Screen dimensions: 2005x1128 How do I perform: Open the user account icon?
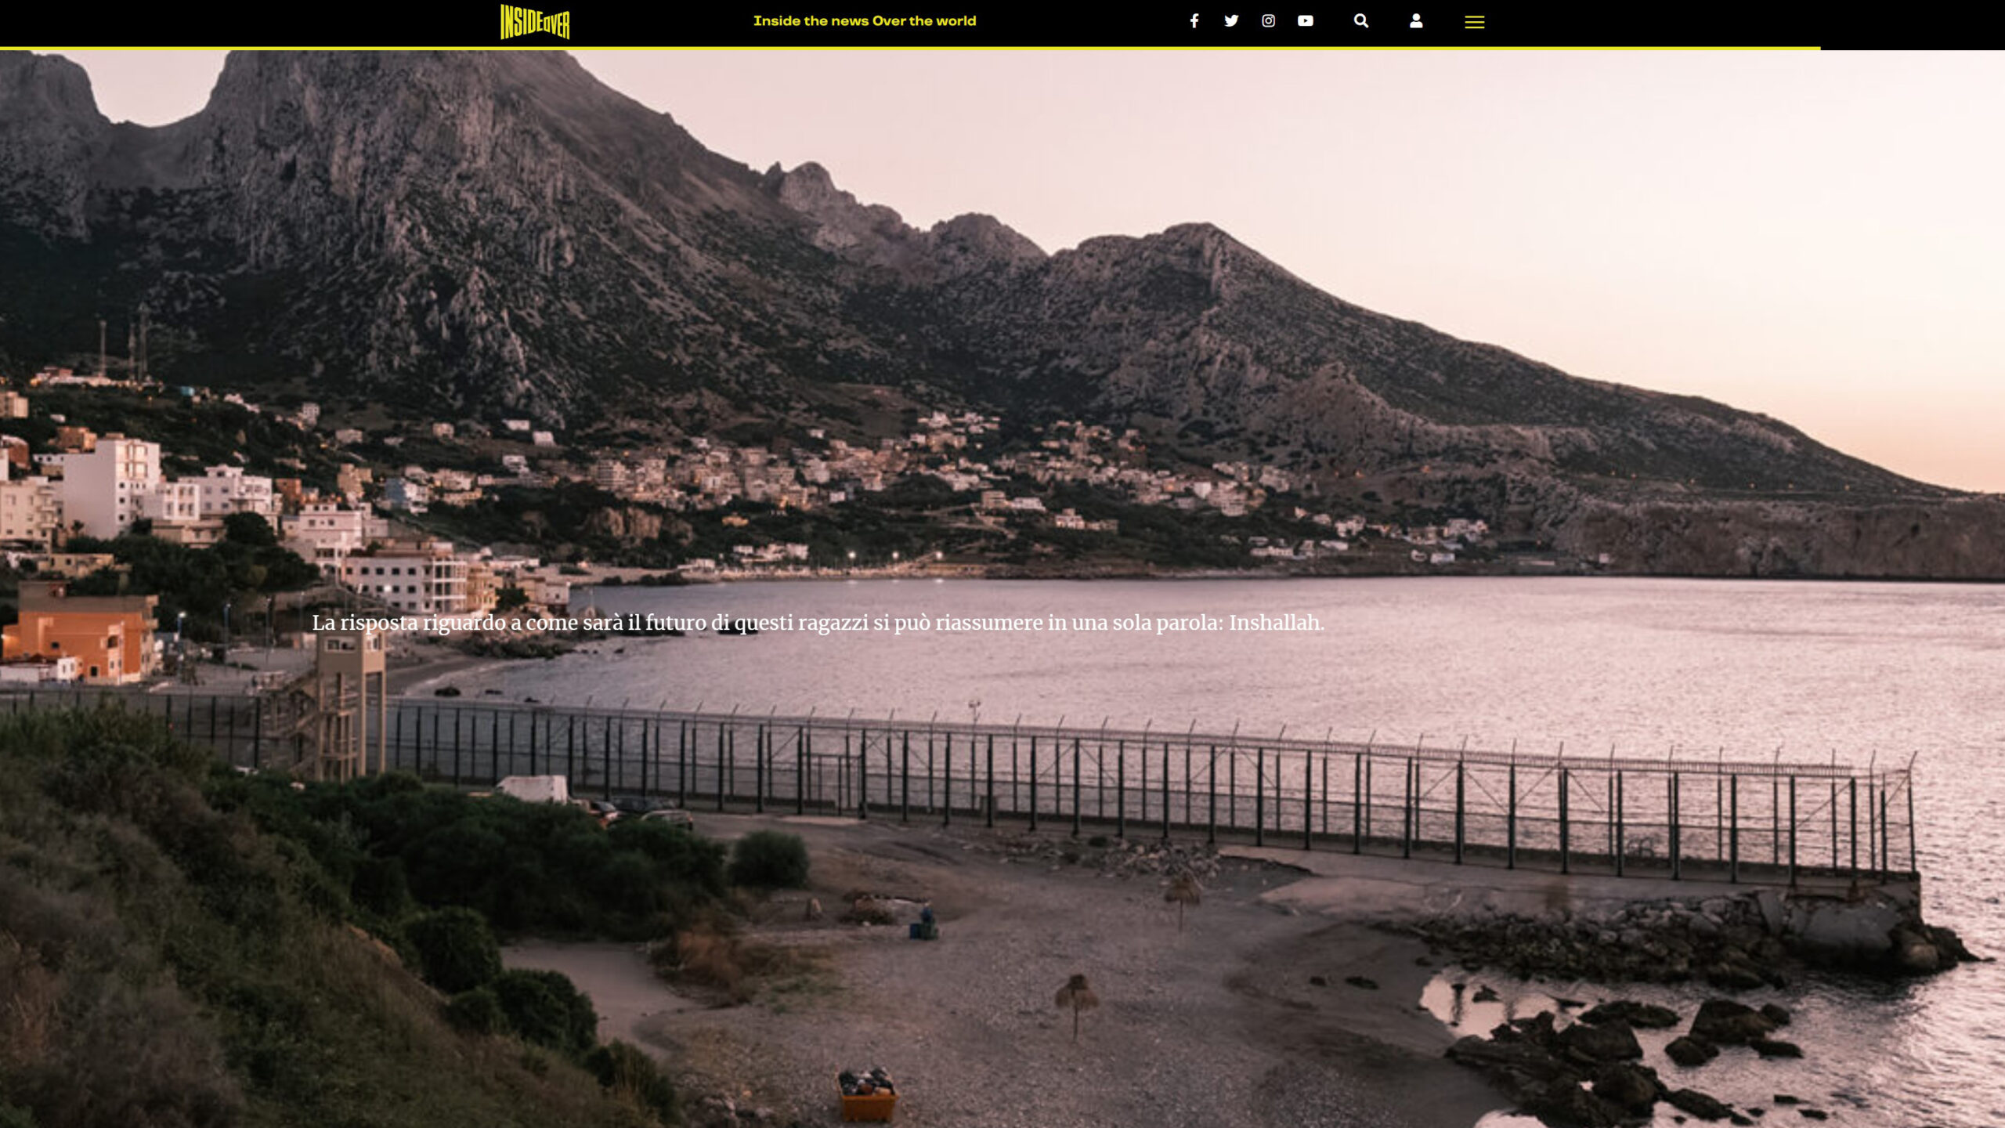coord(1416,21)
